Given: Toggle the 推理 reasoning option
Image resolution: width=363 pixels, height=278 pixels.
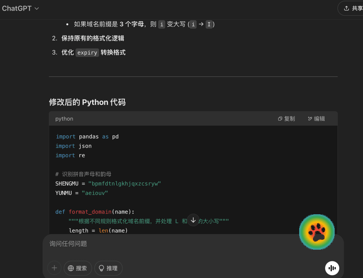Looking at the screenshot, I should pos(108,268).
